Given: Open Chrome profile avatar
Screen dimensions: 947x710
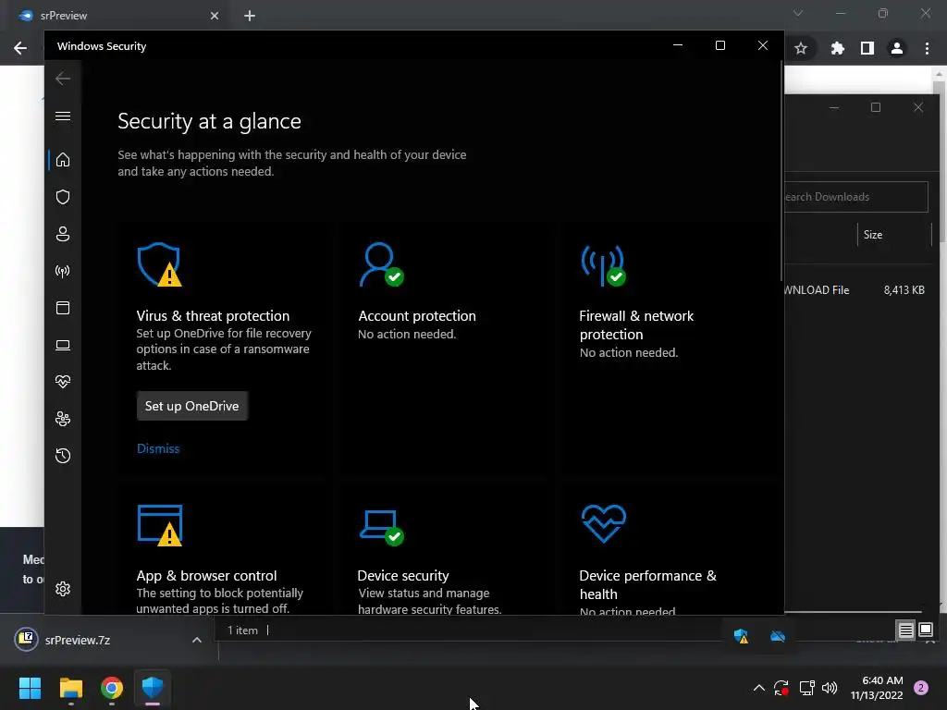Looking at the screenshot, I should [897, 48].
